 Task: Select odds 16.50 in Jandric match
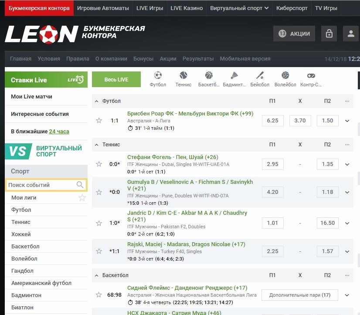pyautogui.click(x=327, y=223)
